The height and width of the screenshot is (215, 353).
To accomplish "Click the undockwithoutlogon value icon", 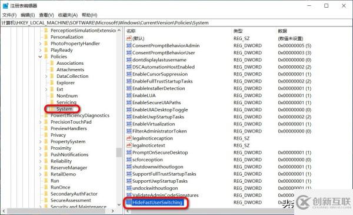I will pyautogui.click(x=129, y=188).
